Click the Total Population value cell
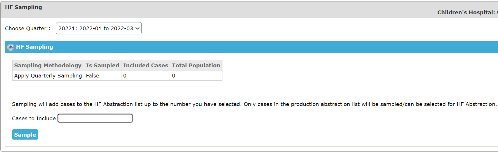Screen dimensions: 498x157 196,76
